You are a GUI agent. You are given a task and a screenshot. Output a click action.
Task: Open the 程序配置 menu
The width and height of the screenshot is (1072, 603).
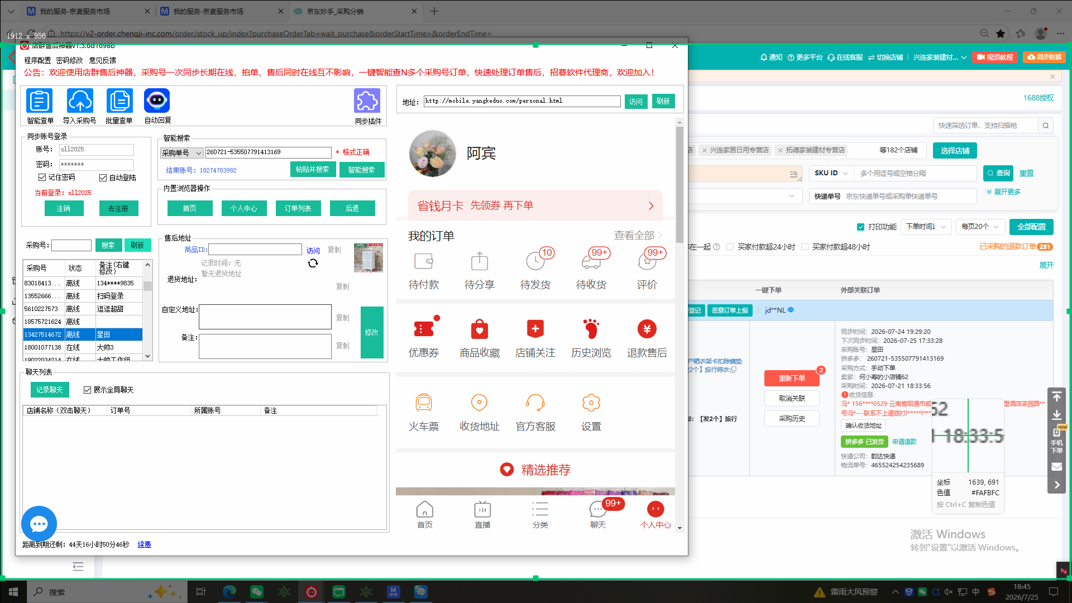coord(37,60)
